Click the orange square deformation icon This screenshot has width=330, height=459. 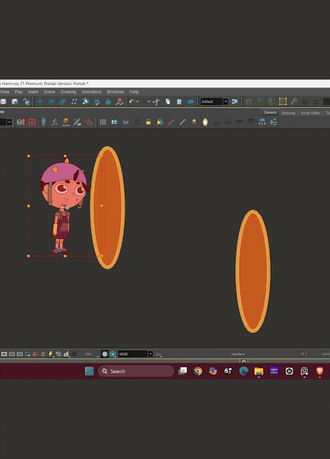click(283, 102)
